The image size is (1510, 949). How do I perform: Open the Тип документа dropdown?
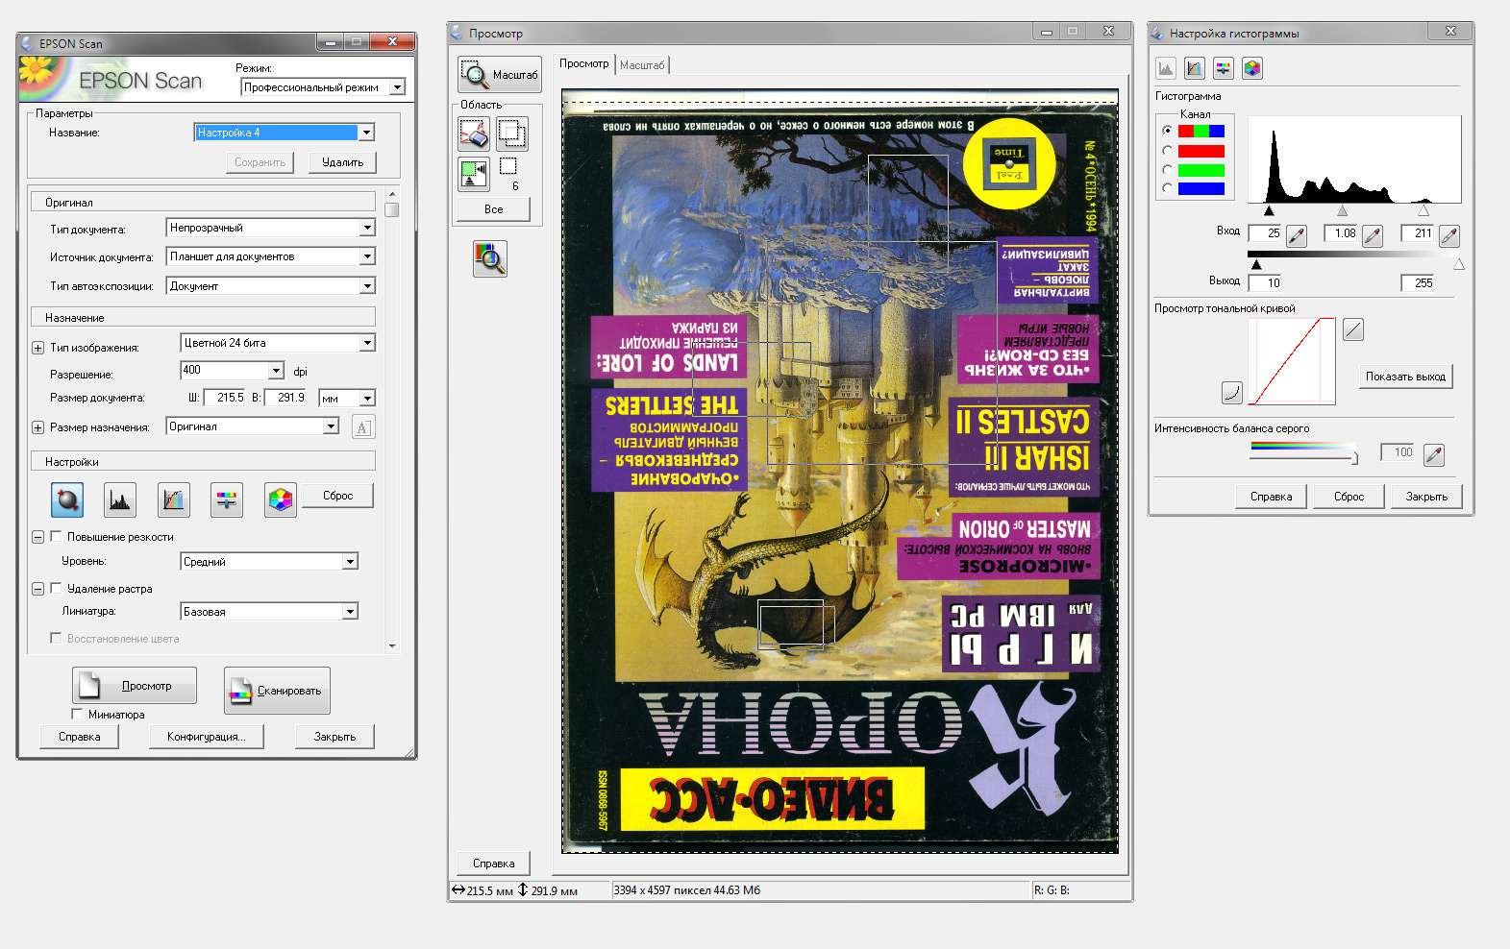(270, 228)
